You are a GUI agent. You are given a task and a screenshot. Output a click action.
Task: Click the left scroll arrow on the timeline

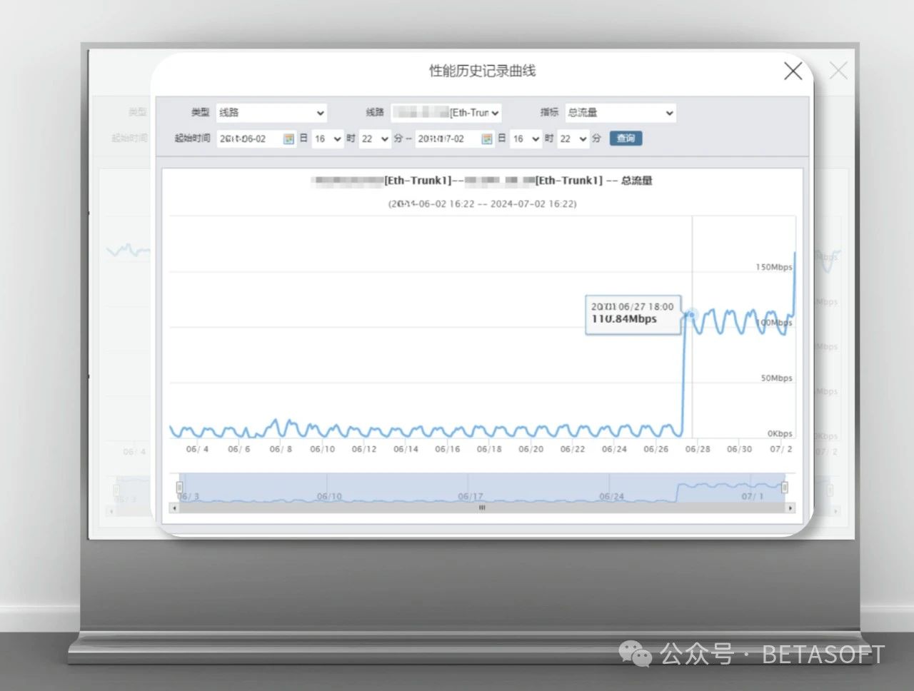pos(174,508)
